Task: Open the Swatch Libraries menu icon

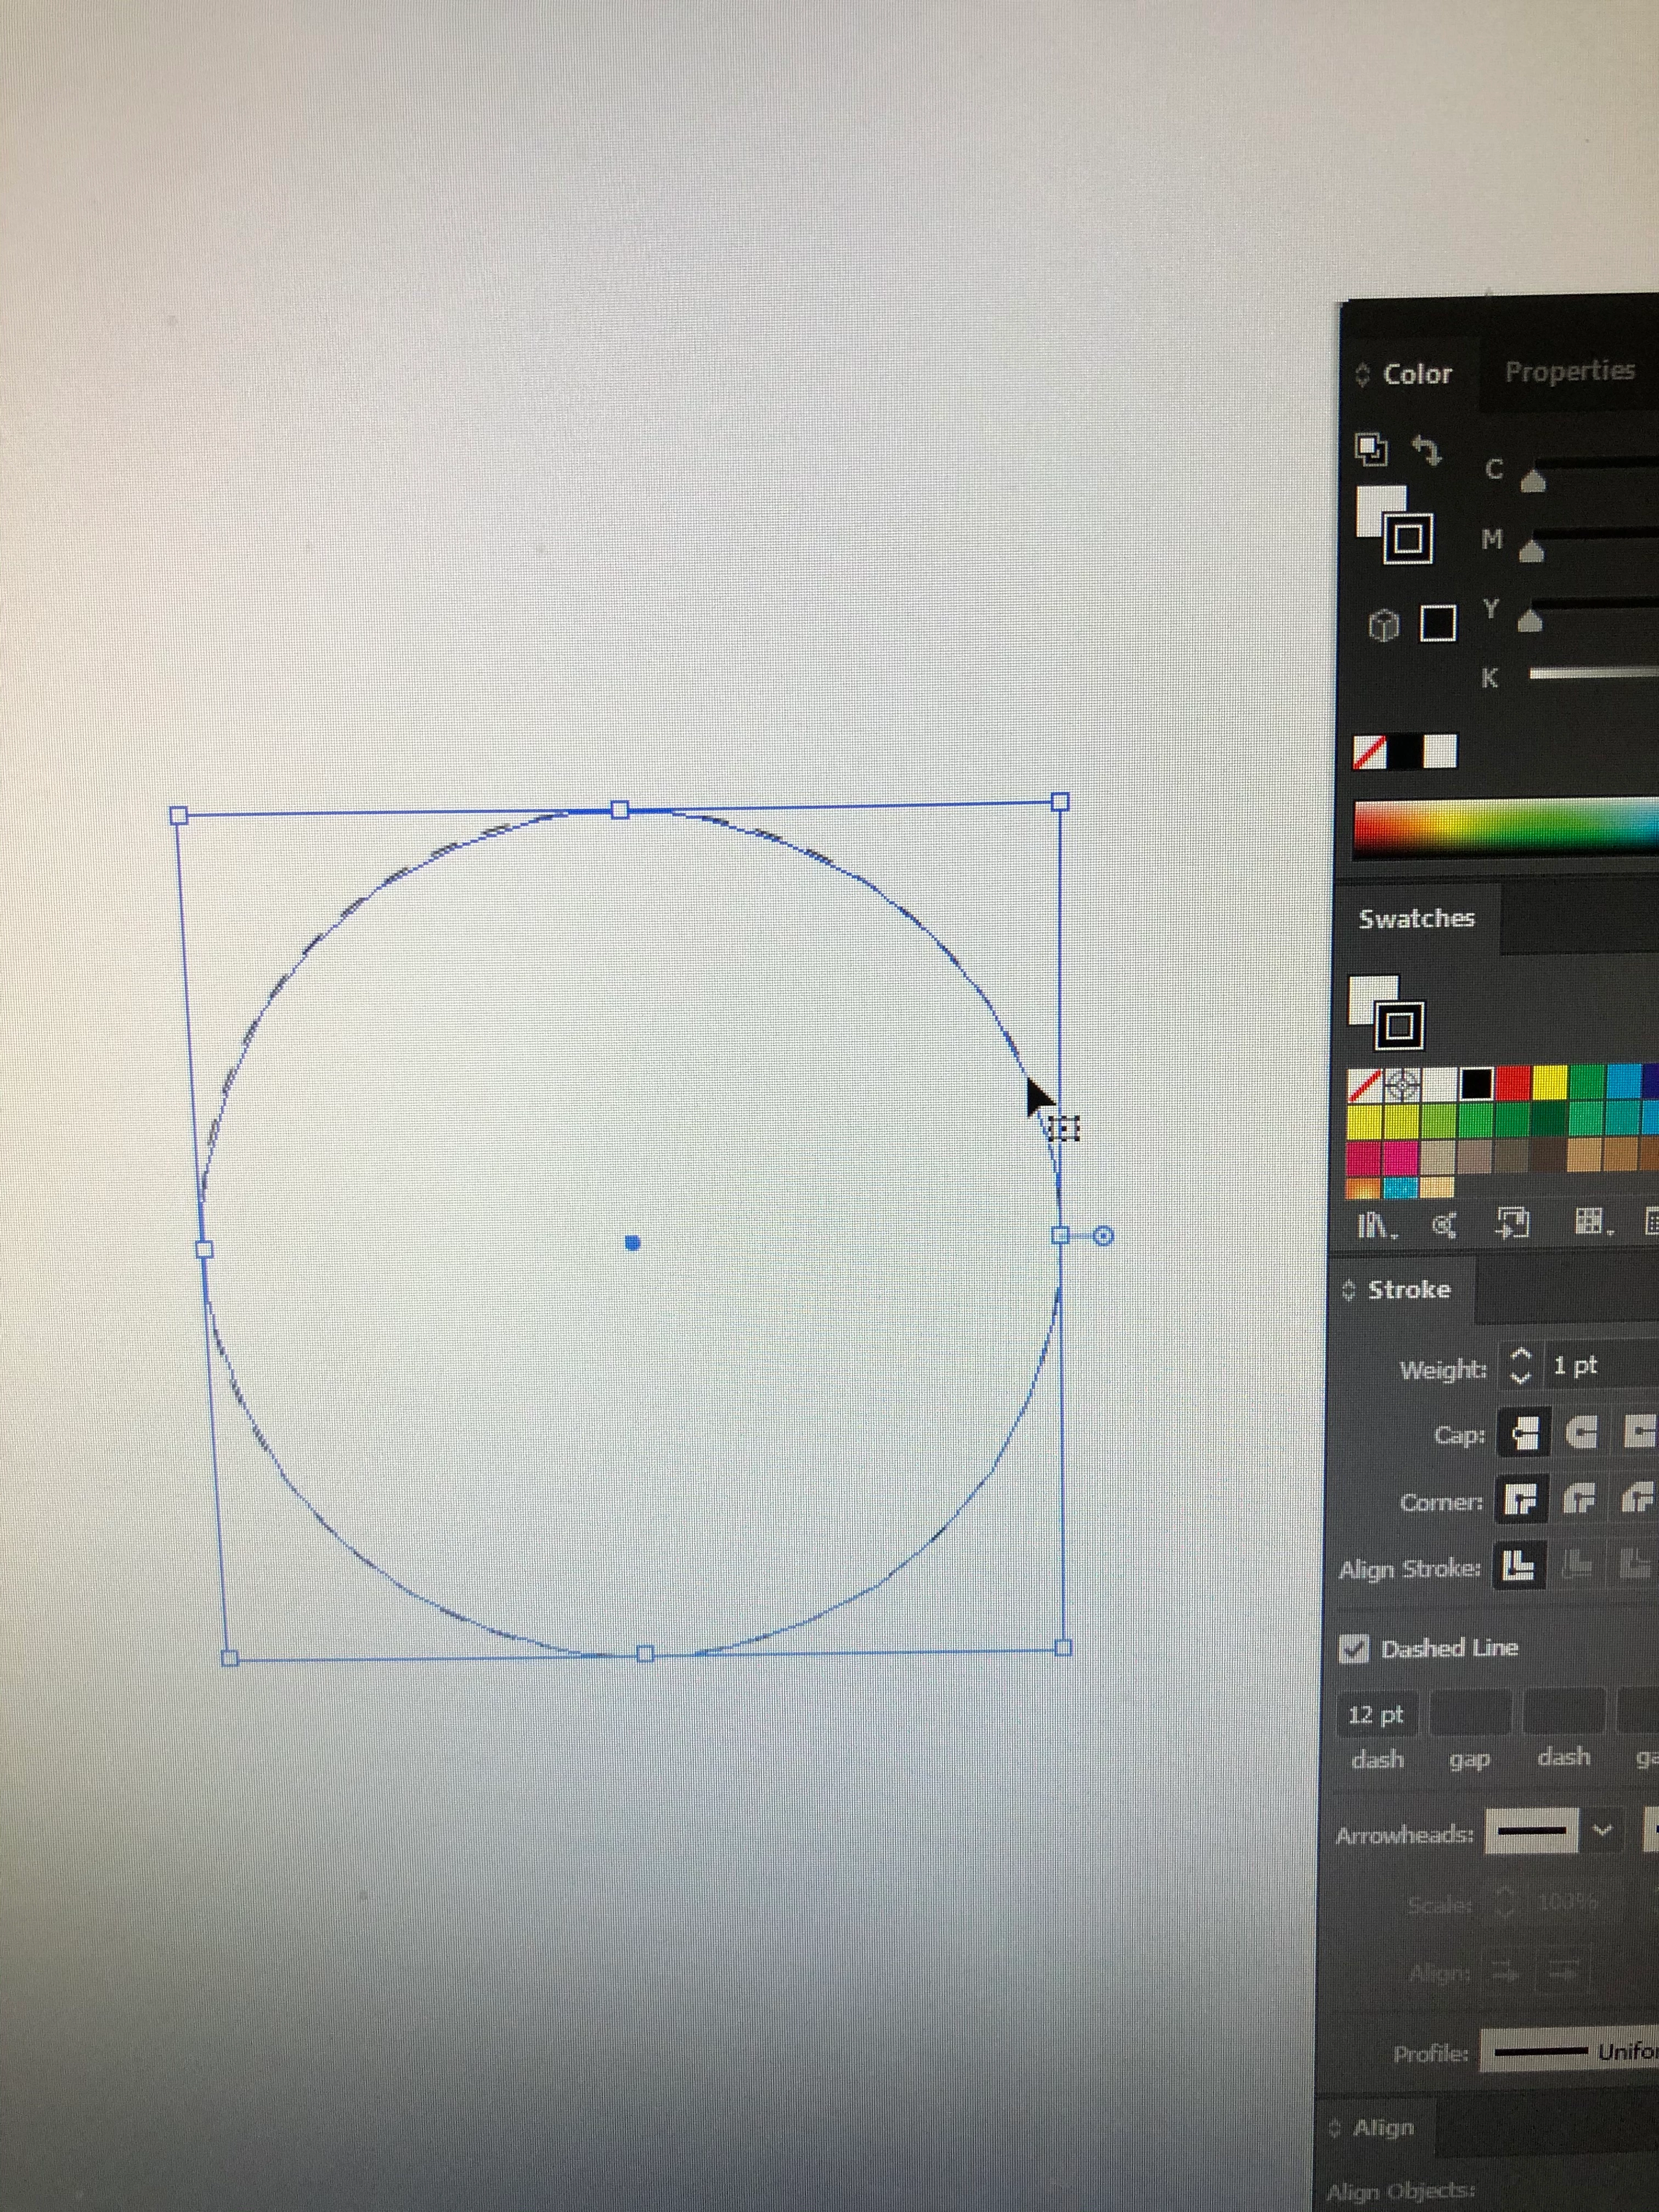Action: (x=1375, y=1225)
